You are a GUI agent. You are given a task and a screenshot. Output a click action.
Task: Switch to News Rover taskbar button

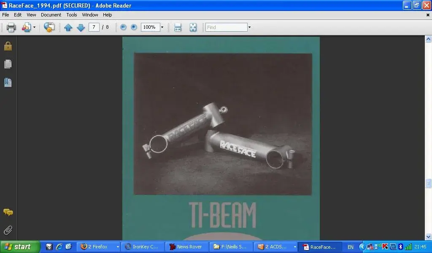coord(186,247)
